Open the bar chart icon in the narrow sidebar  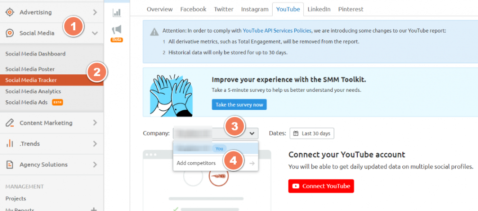pyautogui.click(x=117, y=12)
